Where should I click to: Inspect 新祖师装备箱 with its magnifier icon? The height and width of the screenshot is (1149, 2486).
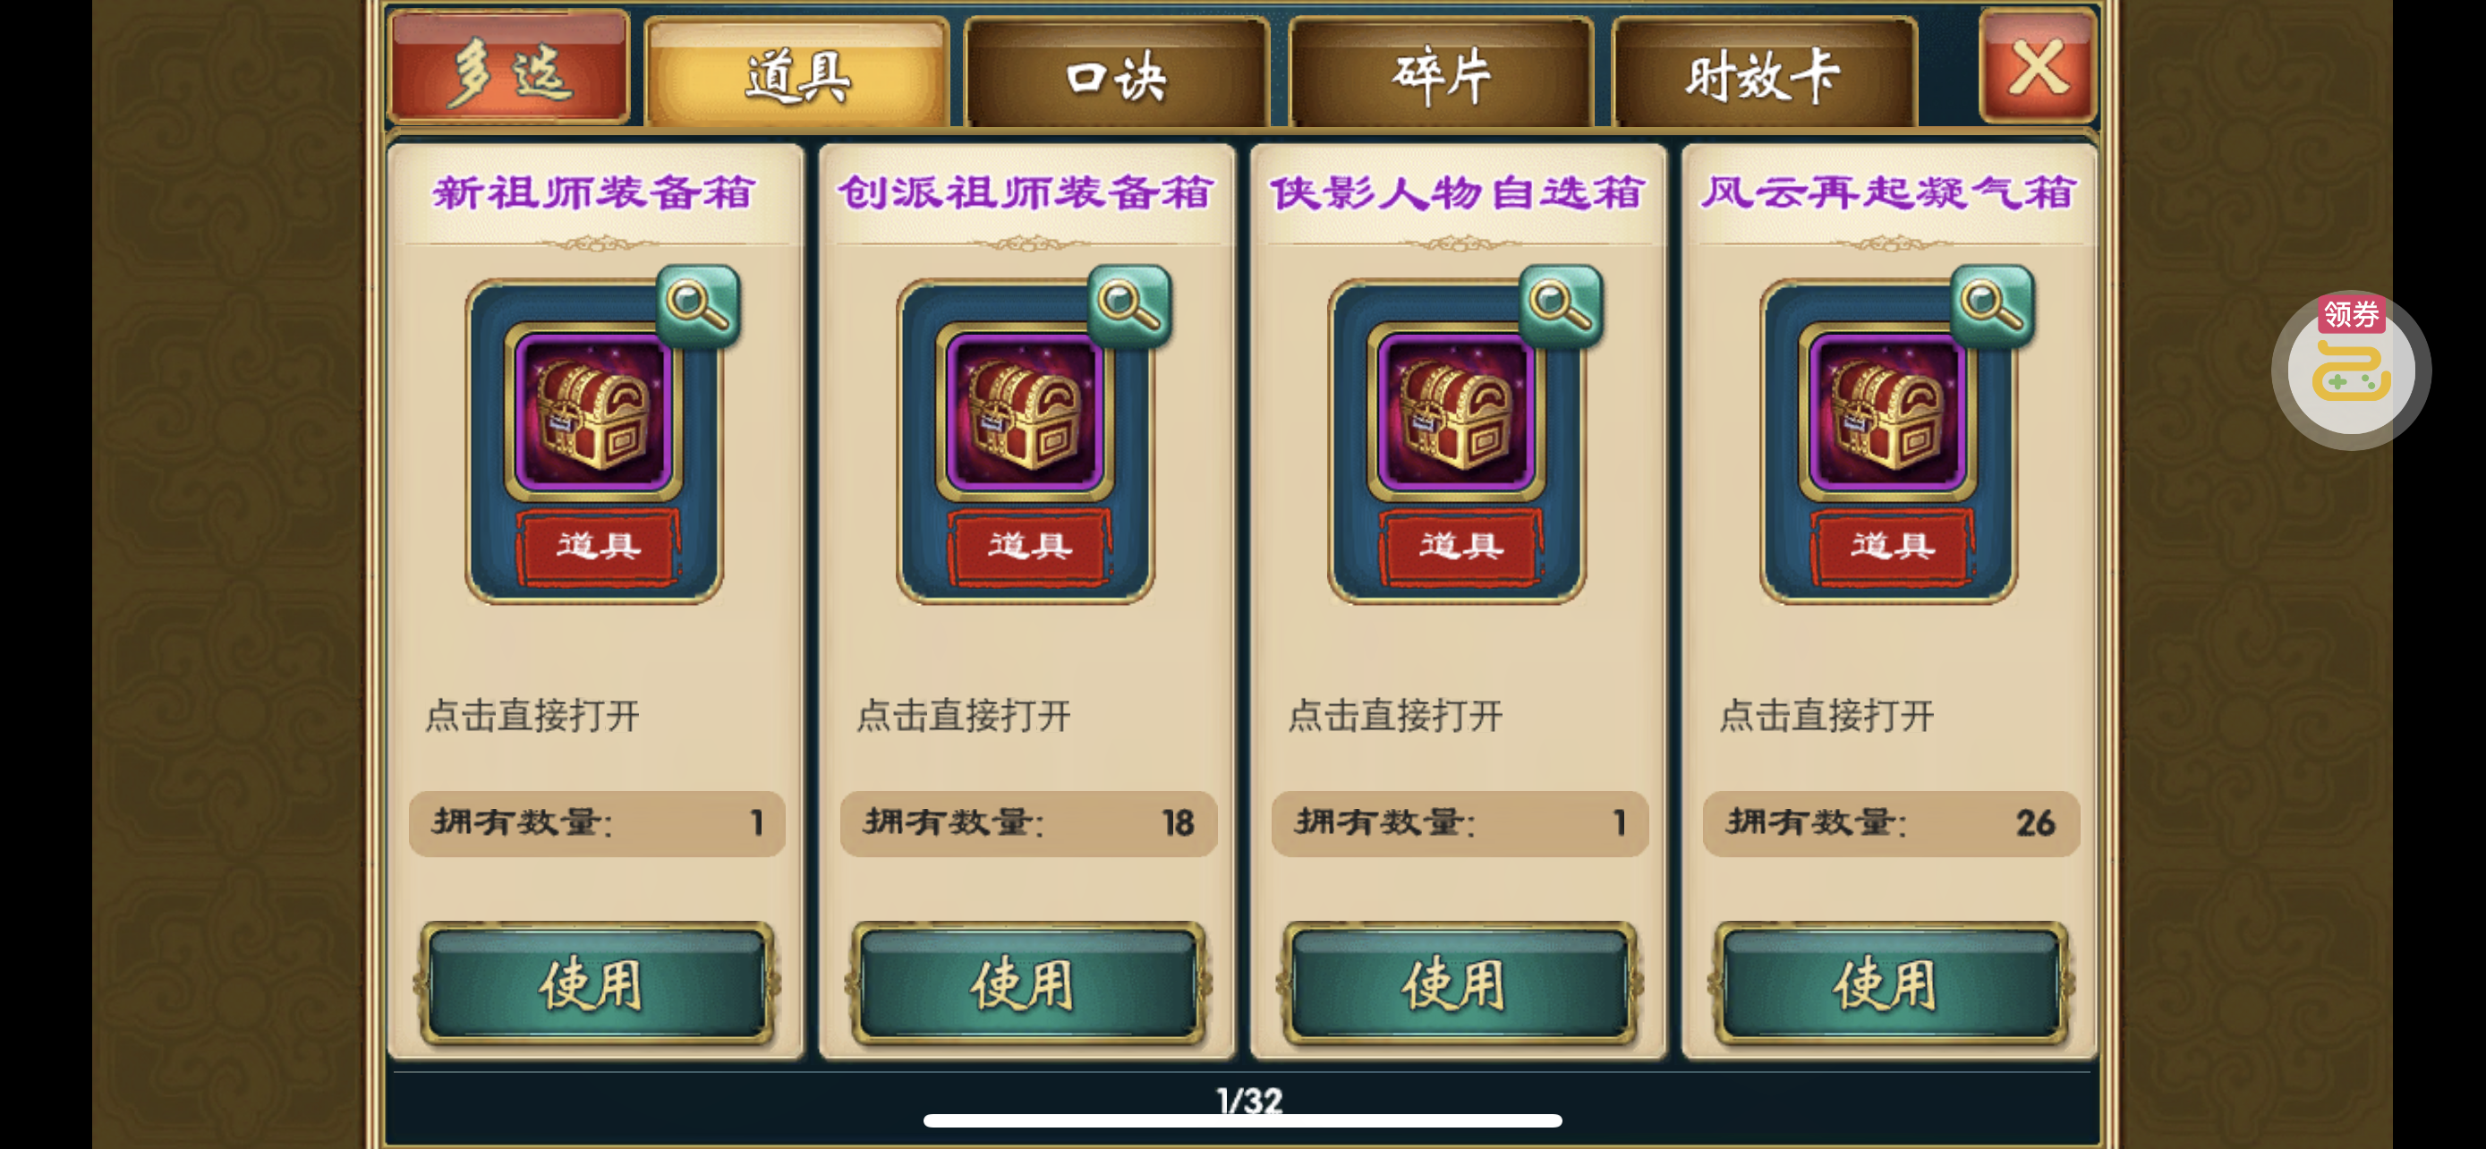tap(699, 305)
